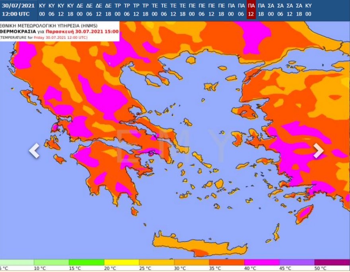Click the ΘΕΡΜΟΚΡΑΣΙΑ temperature title box
Viewport: 350px width, 272px height.
tap(60, 31)
